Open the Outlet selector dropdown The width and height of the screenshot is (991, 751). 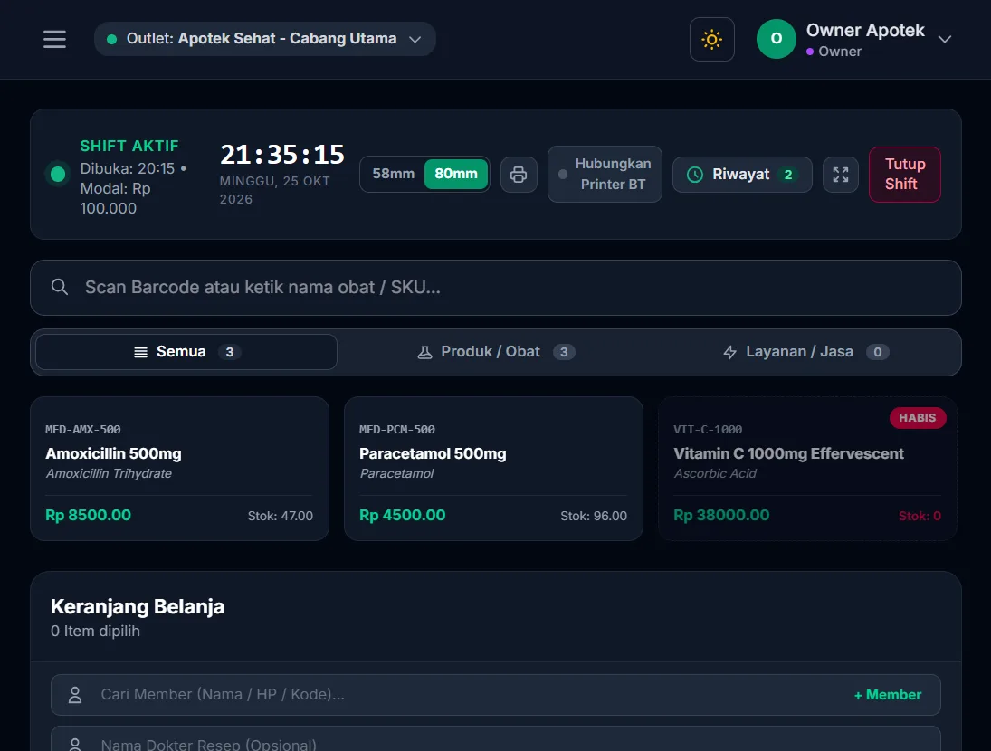pyautogui.click(x=265, y=39)
